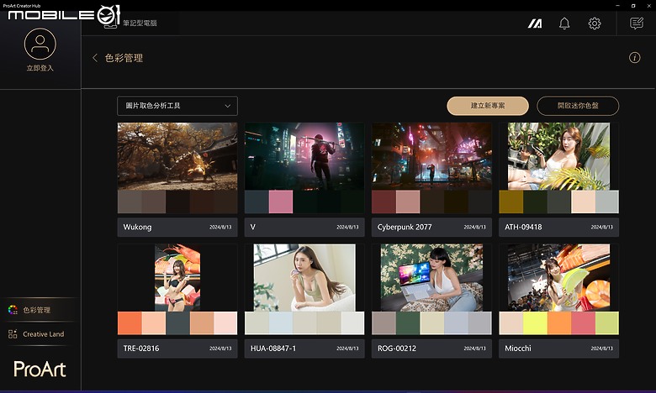Click the ATH-09418 title label
Screen dimensions: 656x393
pyautogui.click(x=523, y=228)
